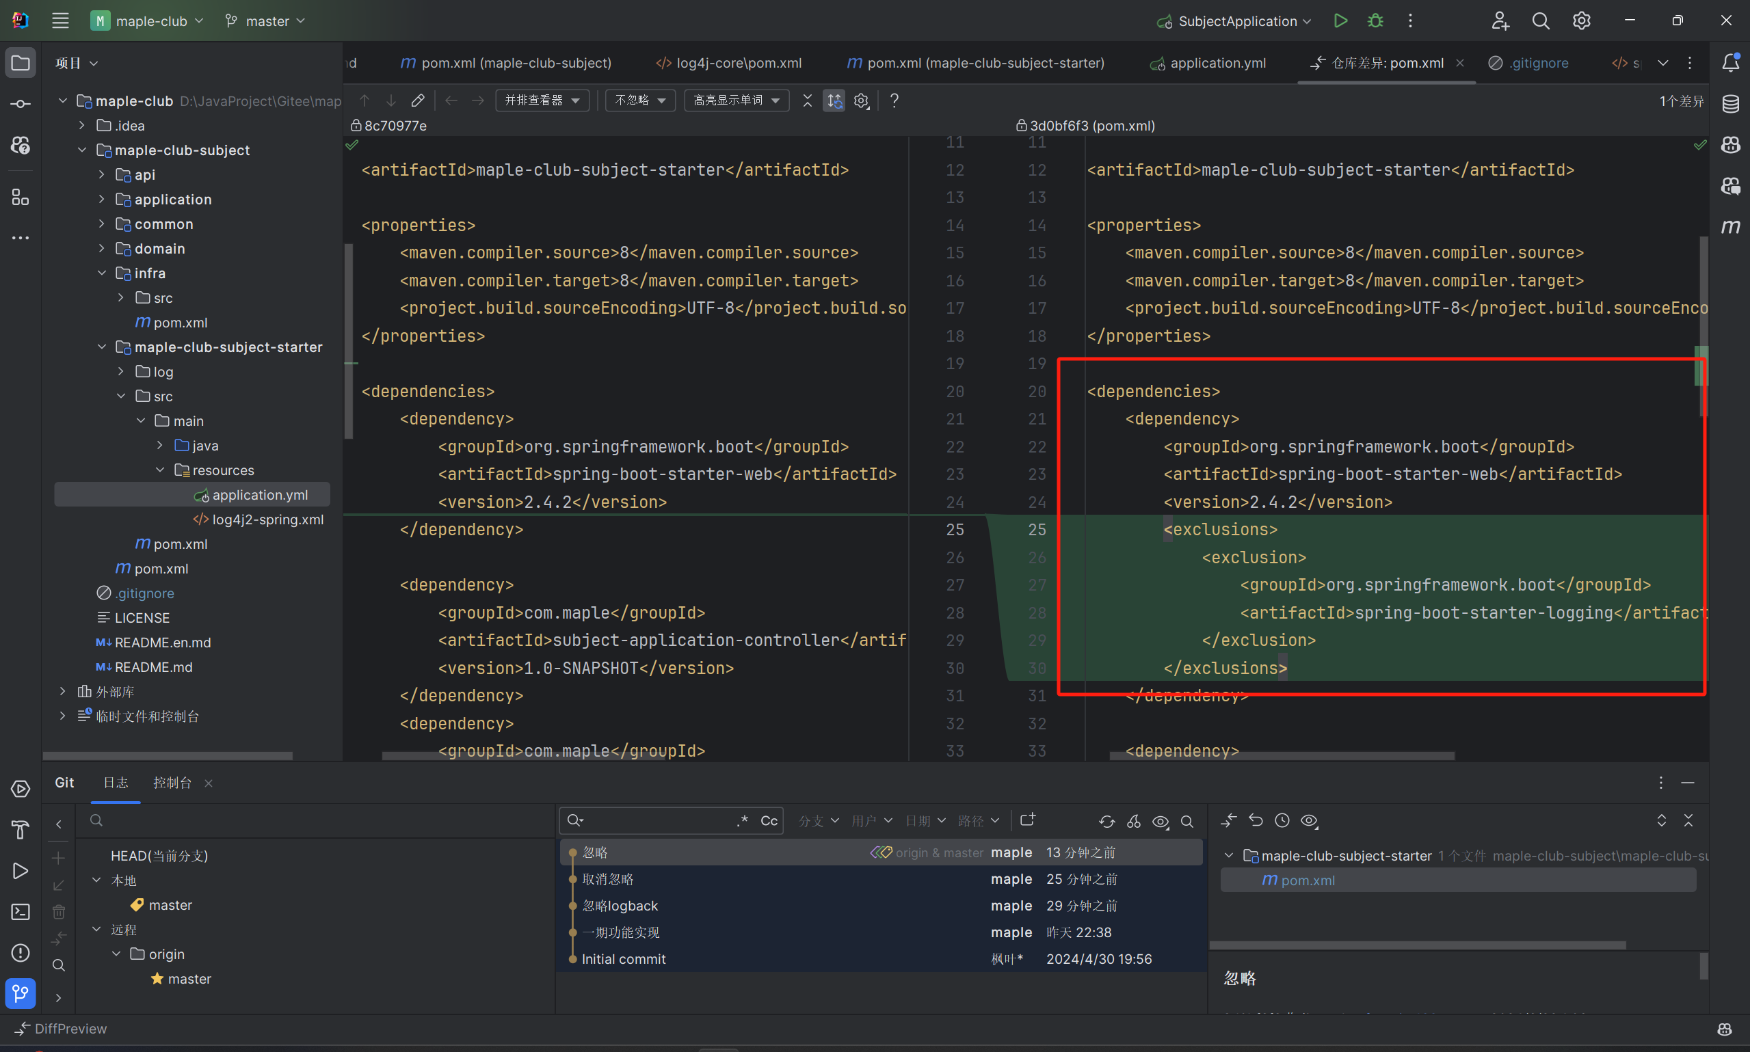Image resolution: width=1750 pixels, height=1052 pixels.
Task: Click project tree horizontal scrollbar
Action: pos(168,756)
